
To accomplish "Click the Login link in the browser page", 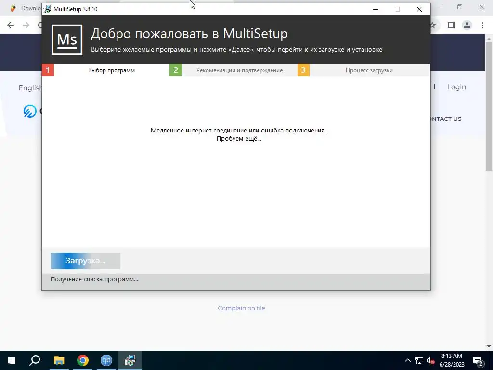I will 456,87.
